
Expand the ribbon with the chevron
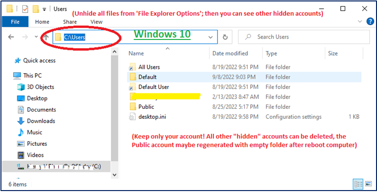tap(360, 22)
